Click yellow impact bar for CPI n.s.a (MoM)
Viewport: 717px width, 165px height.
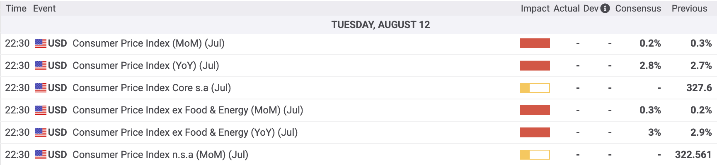pyautogui.click(x=535, y=155)
